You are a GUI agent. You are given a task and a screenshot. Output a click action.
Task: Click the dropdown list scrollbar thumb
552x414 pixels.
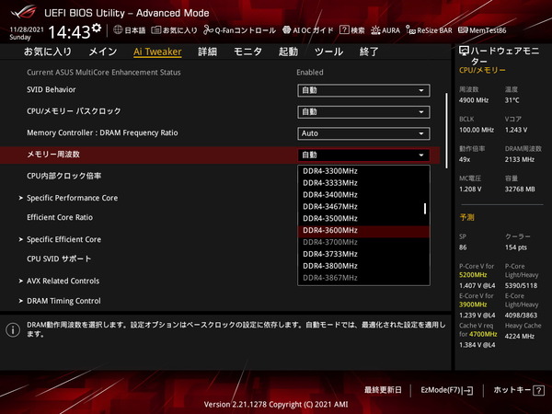tap(425, 209)
